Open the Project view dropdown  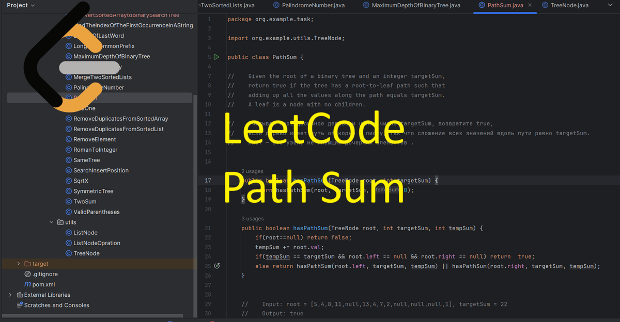(21, 5)
